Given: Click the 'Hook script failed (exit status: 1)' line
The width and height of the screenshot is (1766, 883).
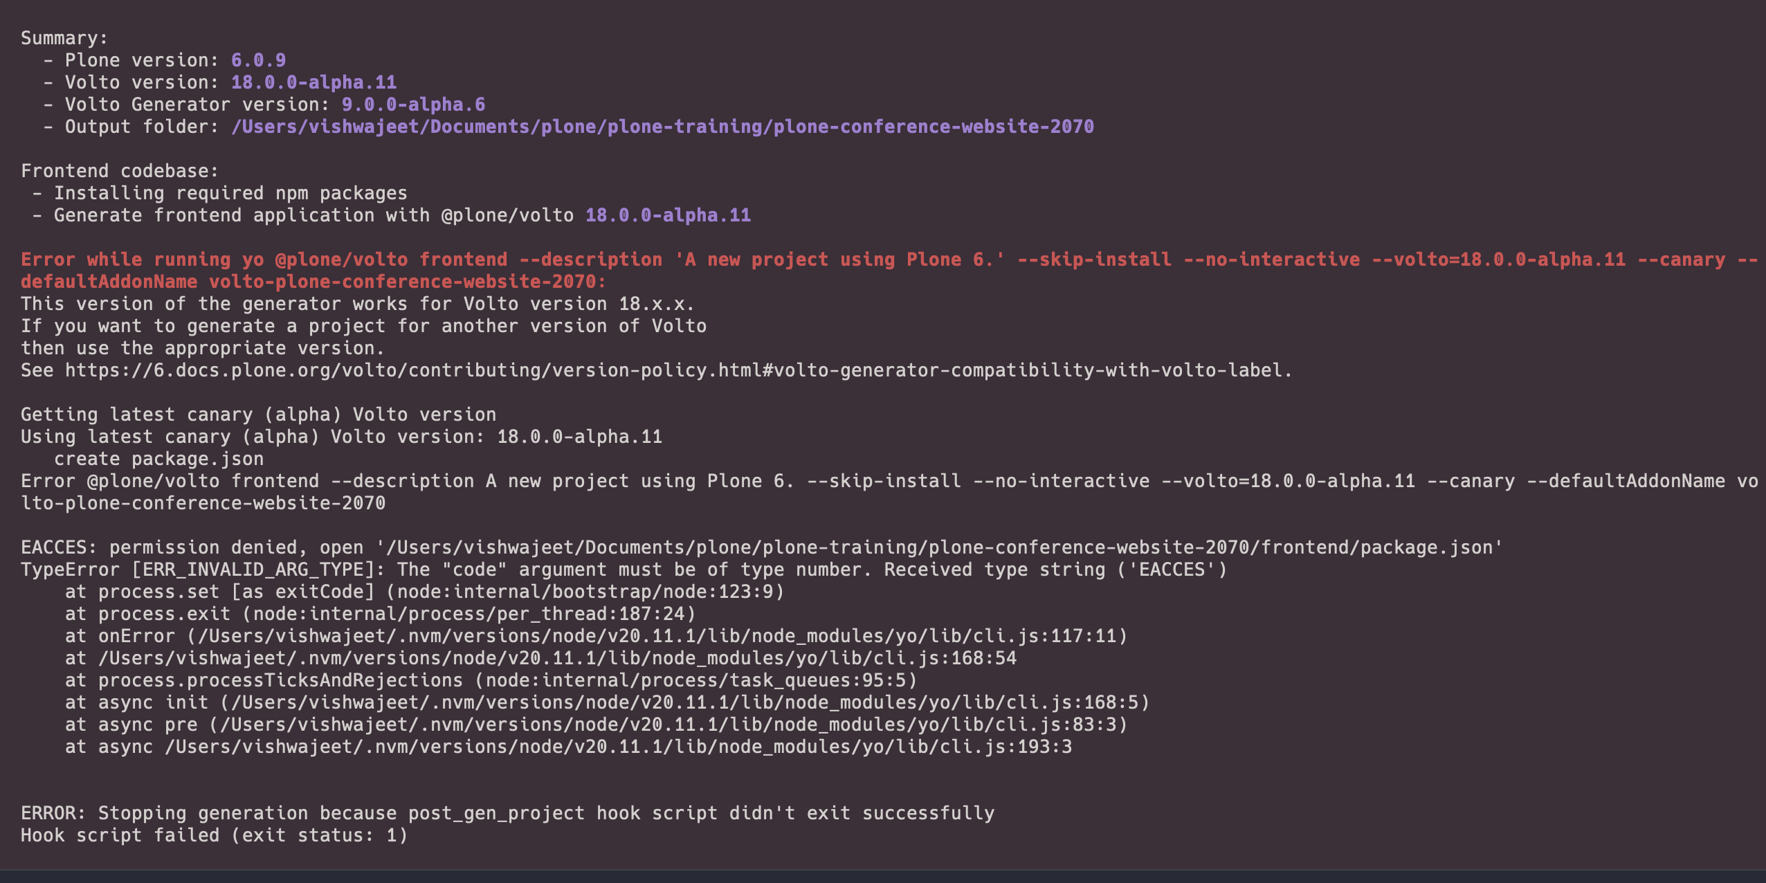Looking at the screenshot, I should (x=214, y=835).
